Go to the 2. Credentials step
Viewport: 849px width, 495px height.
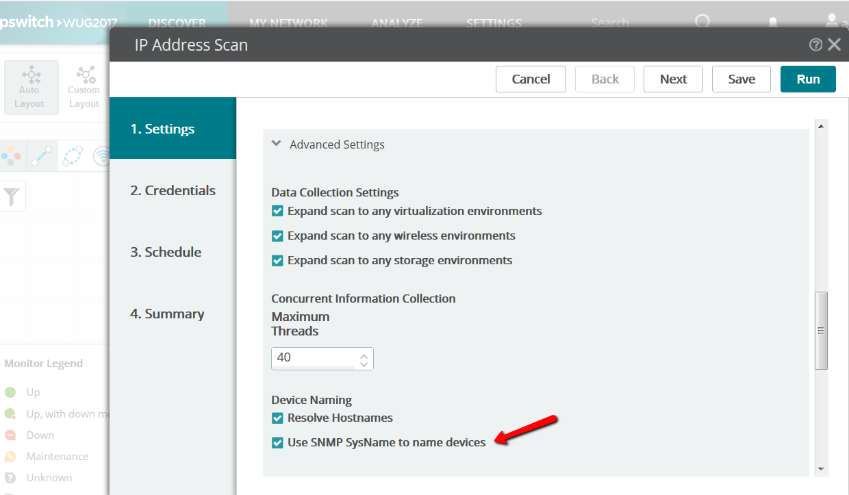173,190
